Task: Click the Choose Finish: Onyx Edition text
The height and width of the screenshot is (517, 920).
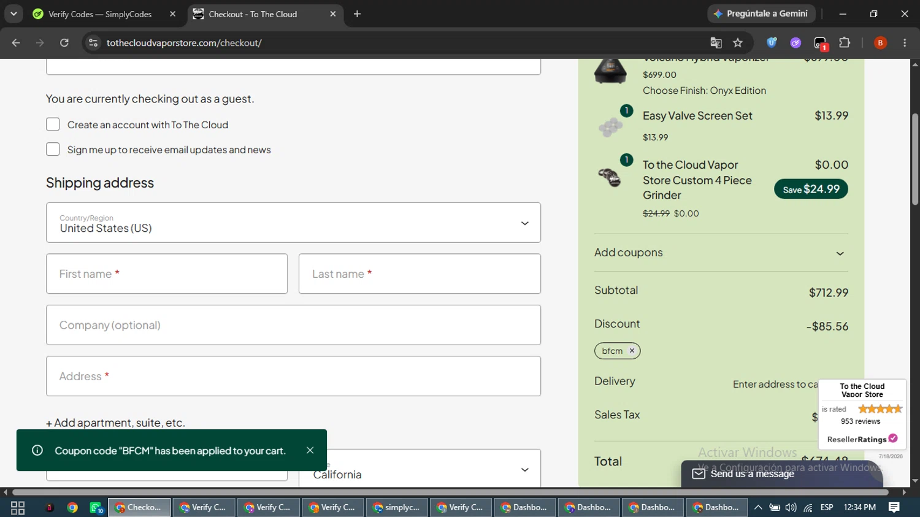Action: [704, 91]
